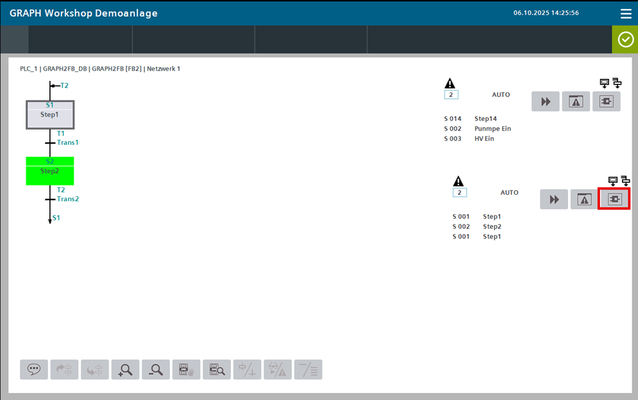Click the PLC_1 GRAPH2FB_DB breadcrumb path text
Viewport: 638px width, 400px height.
coord(100,69)
